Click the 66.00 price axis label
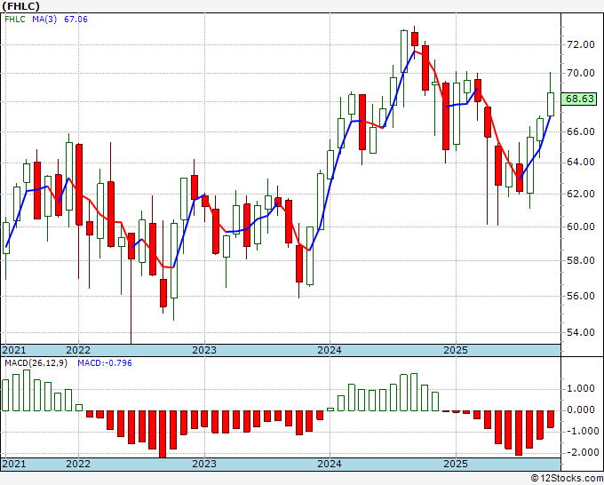Screen dimensions: 604x485 [x=581, y=131]
